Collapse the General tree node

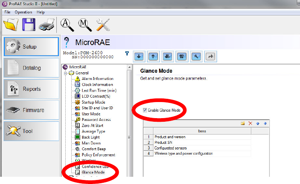[65, 73]
